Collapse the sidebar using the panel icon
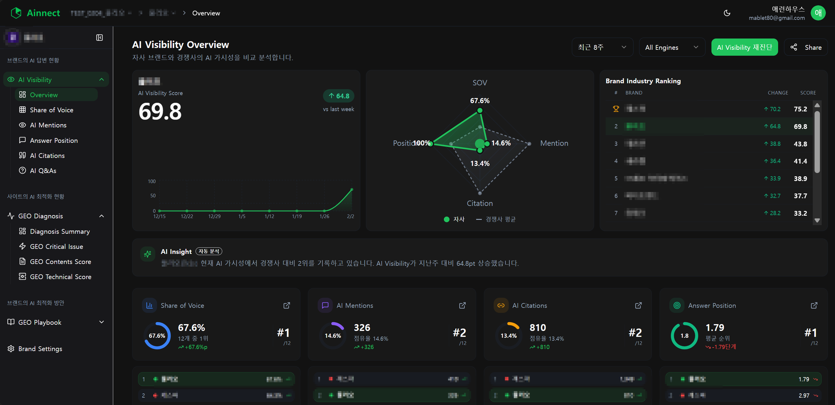The height and width of the screenshot is (405, 835). pyautogui.click(x=100, y=38)
